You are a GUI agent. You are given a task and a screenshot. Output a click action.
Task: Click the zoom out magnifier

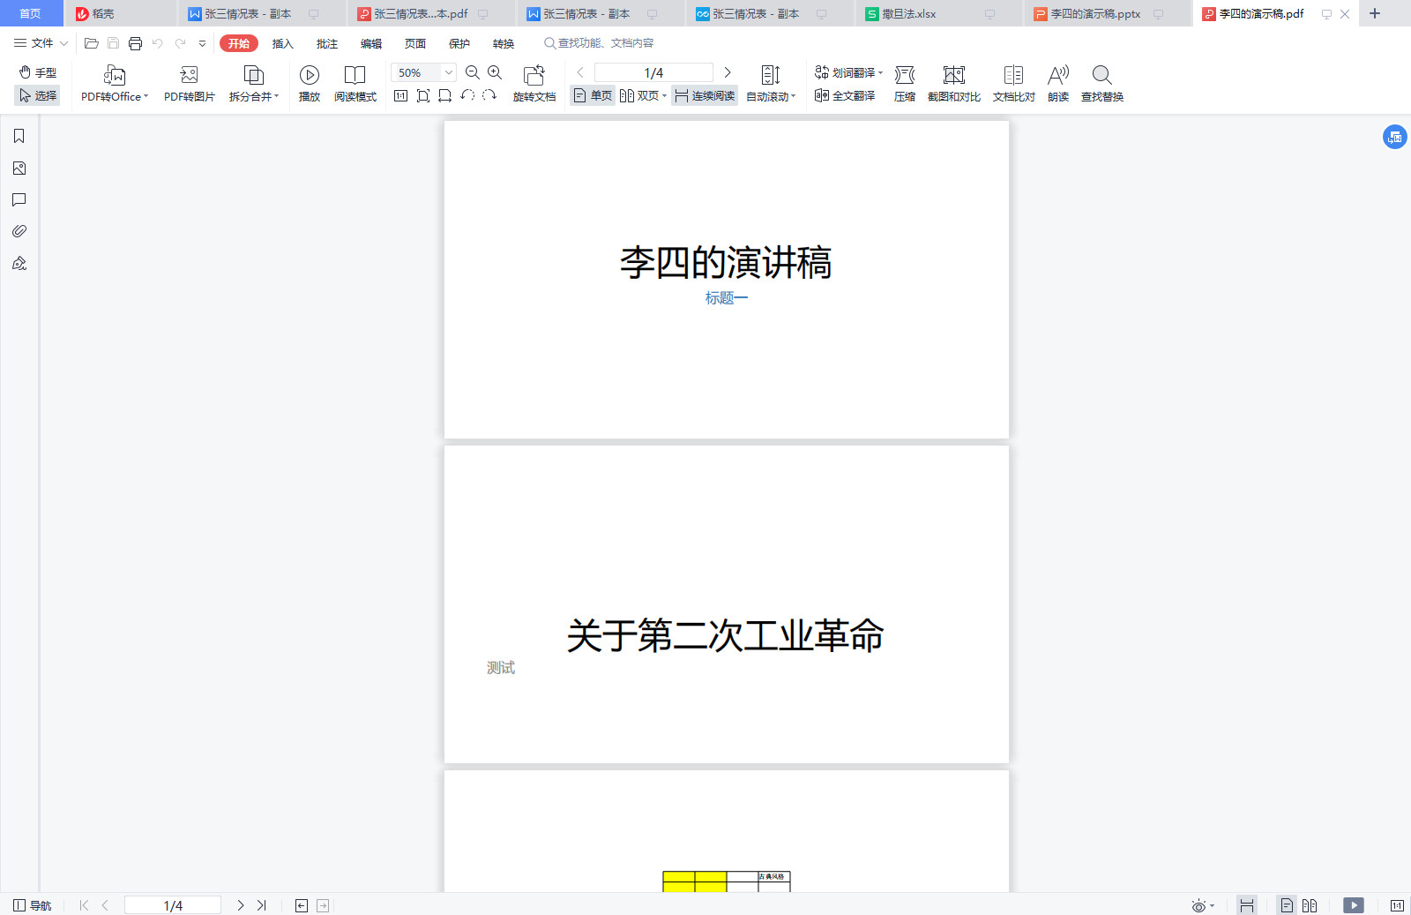[x=473, y=72]
